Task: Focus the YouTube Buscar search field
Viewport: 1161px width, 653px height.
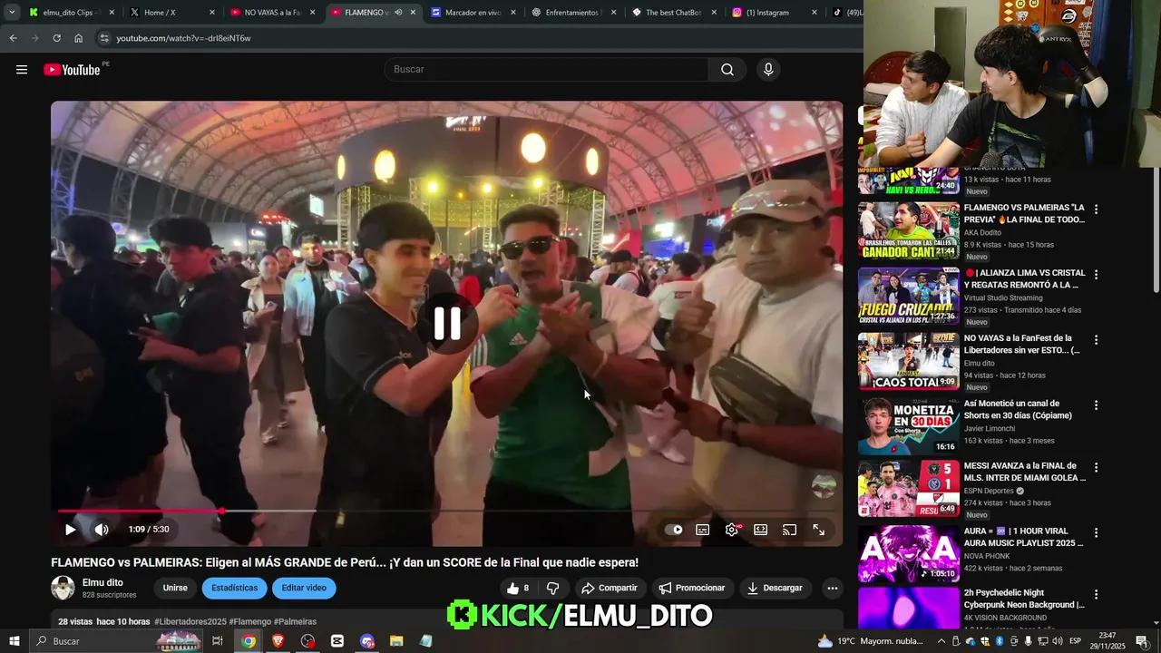Action: point(546,70)
